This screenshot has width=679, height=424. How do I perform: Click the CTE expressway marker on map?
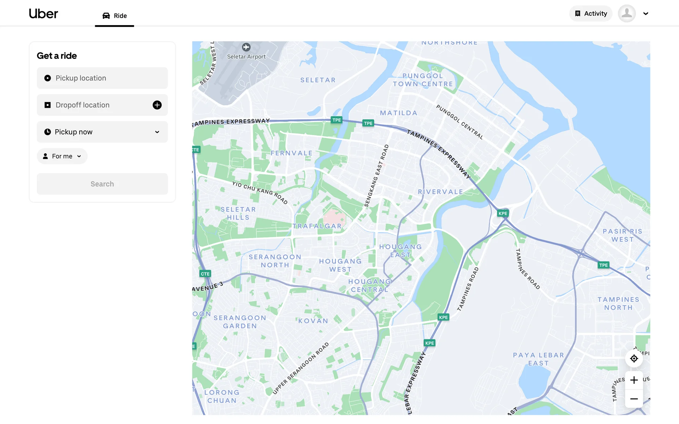(x=205, y=274)
